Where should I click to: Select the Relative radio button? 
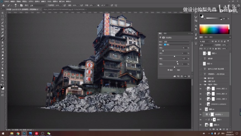(x=168, y=70)
